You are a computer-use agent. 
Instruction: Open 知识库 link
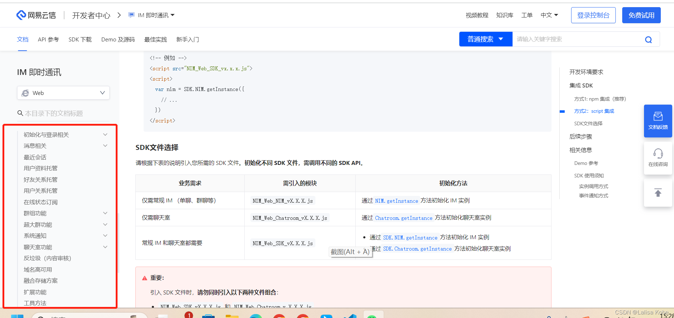[x=505, y=15]
